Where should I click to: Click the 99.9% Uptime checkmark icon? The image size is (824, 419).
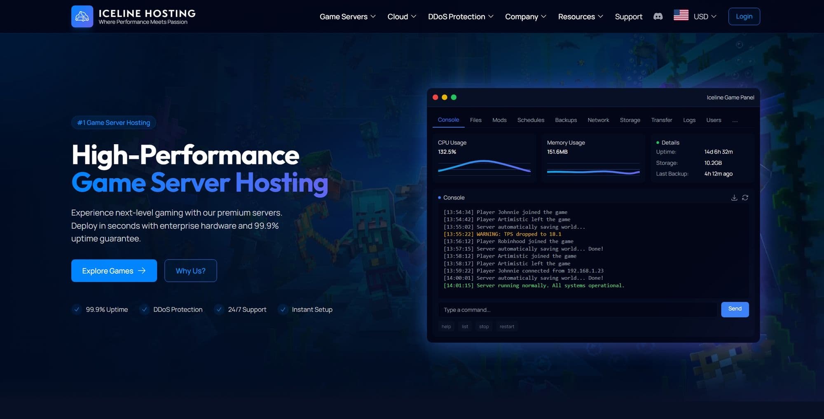[x=77, y=309]
